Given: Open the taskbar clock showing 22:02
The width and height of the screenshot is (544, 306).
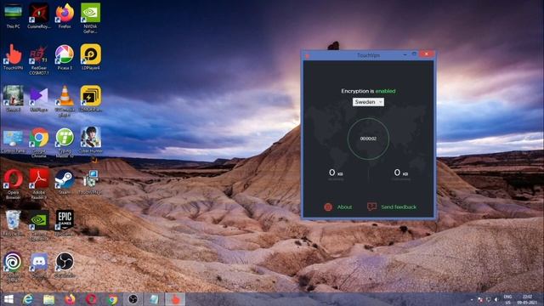Looking at the screenshot, I should click(x=528, y=299).
